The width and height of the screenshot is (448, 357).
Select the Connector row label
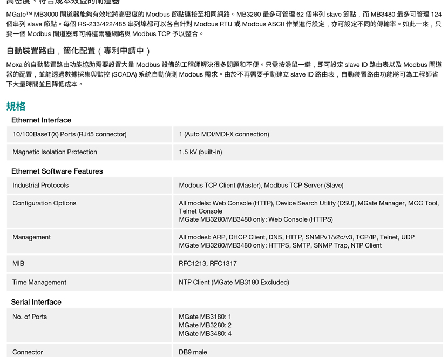pos(28,352)
